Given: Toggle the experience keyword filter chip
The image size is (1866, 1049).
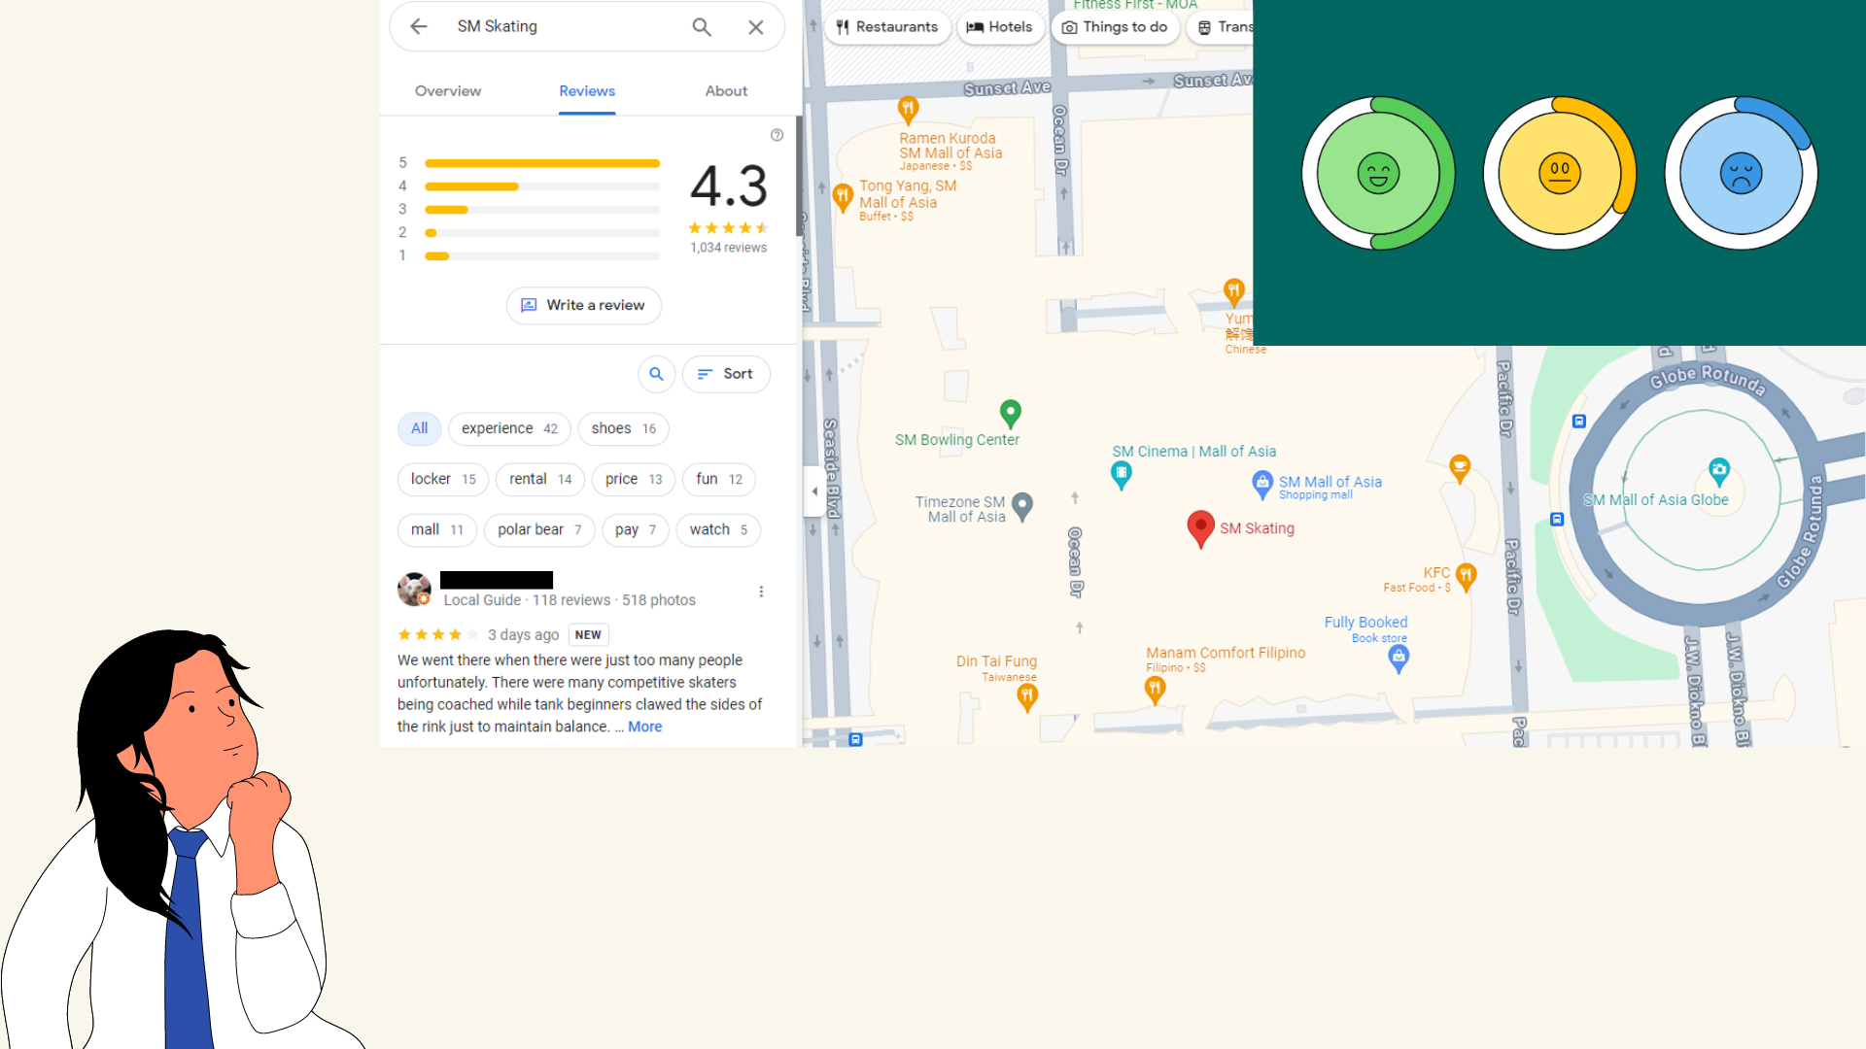Looking at the screenshot, I should [509, 428].
